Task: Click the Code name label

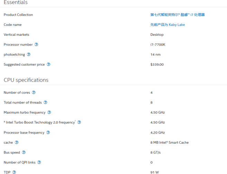Action: pyautogui.click(x=12, y=25)
